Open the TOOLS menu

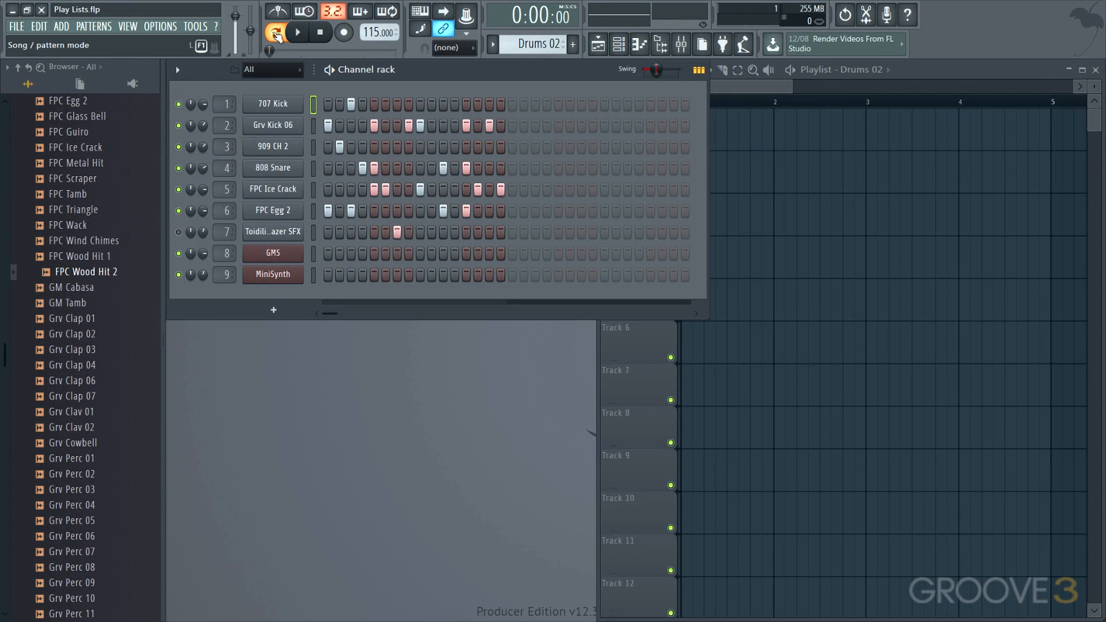(x=196, y=26)
